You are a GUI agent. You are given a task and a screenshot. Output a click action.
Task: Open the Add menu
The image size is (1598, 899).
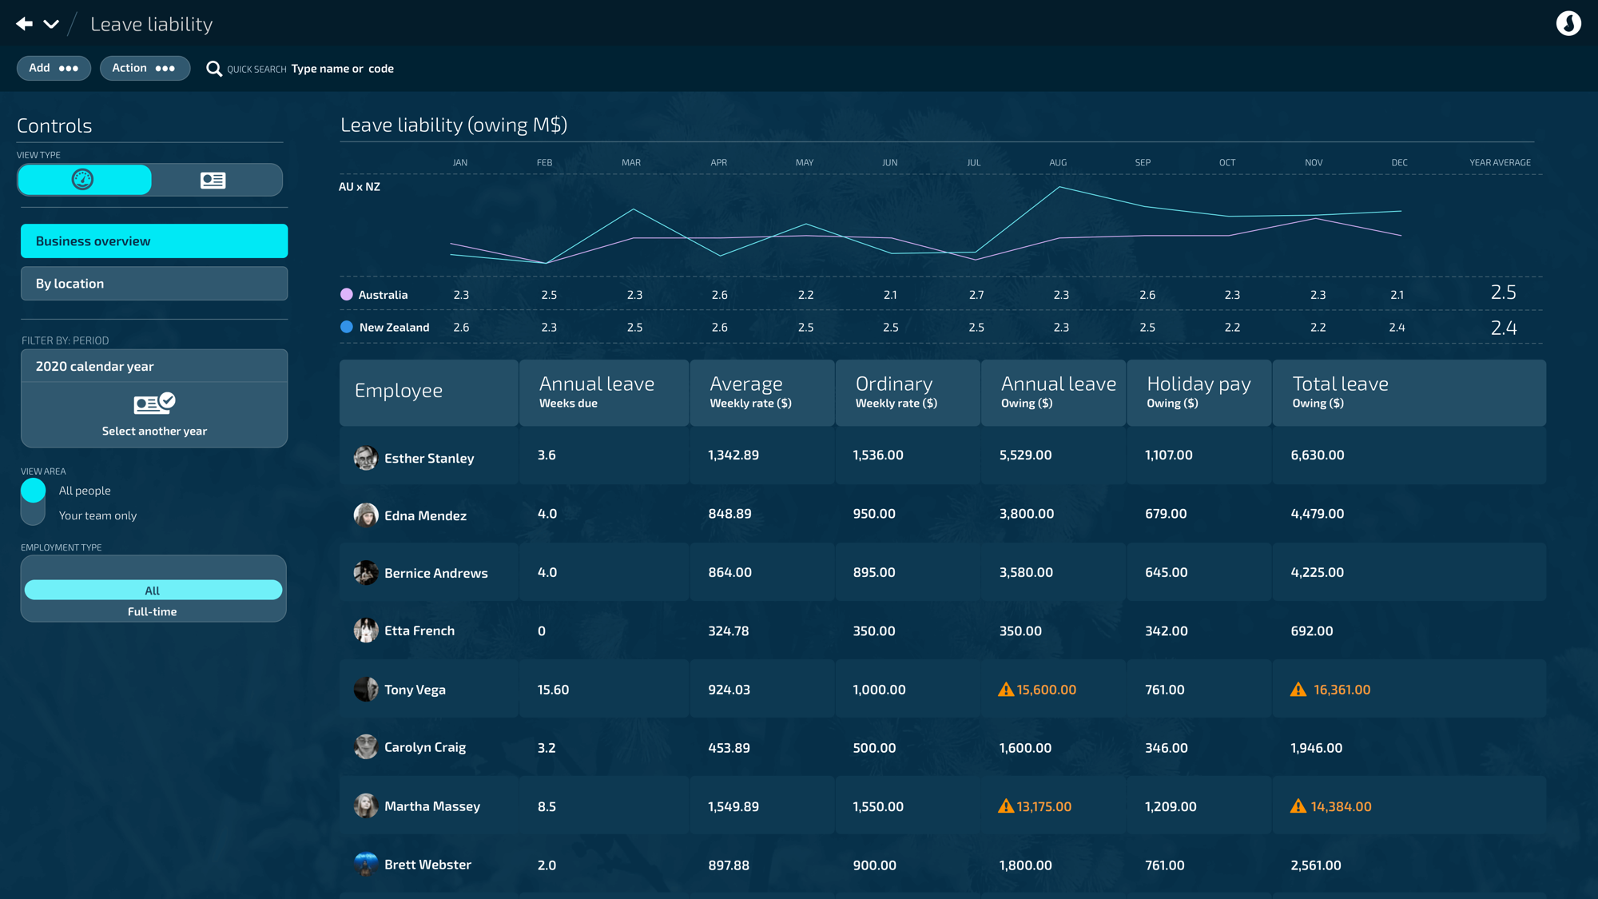pos(54,68)
